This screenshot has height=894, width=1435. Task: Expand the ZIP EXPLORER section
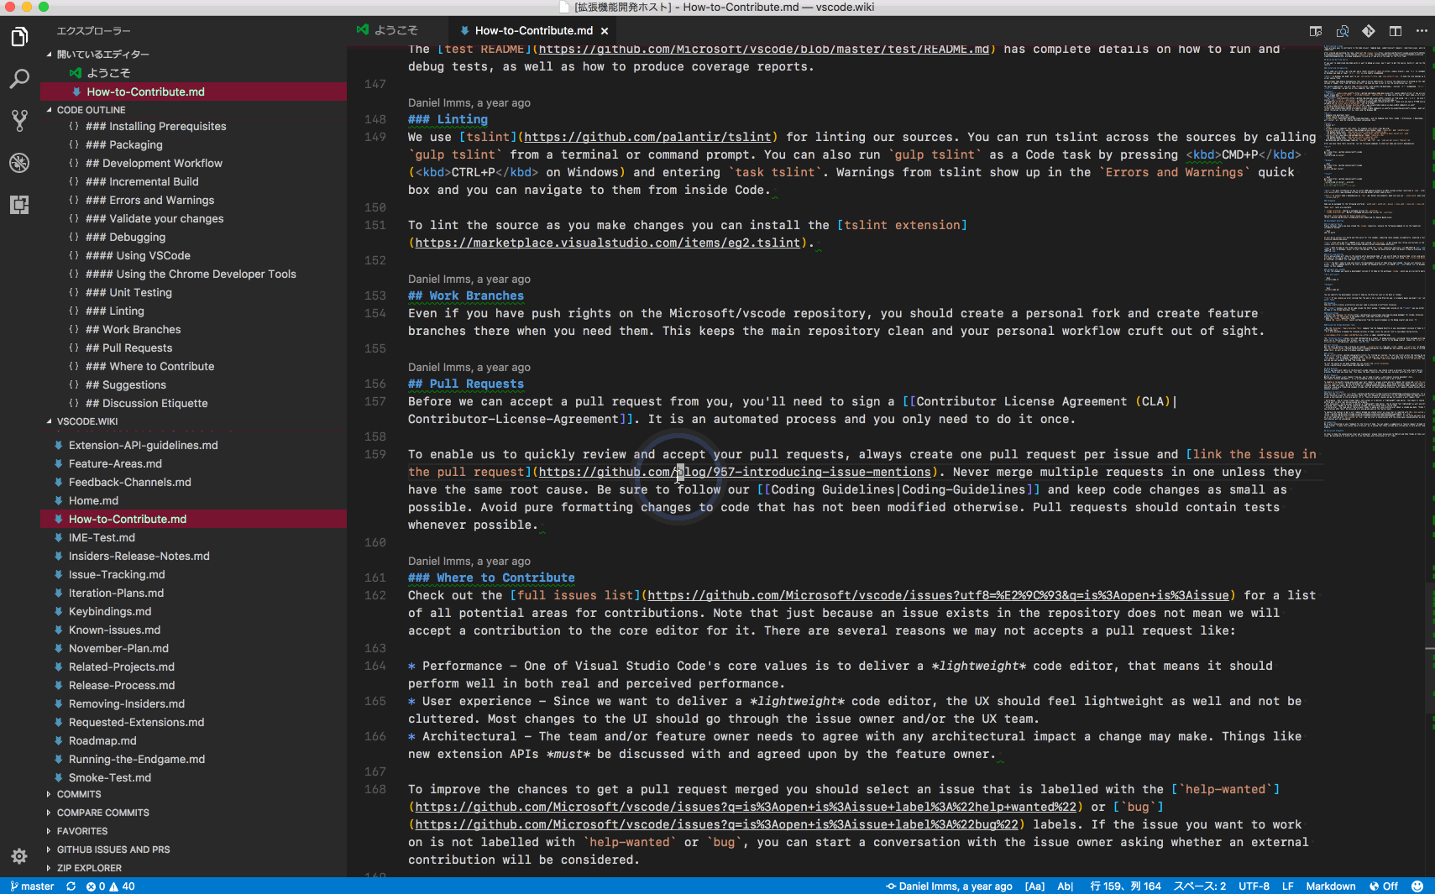click(49, 868)
